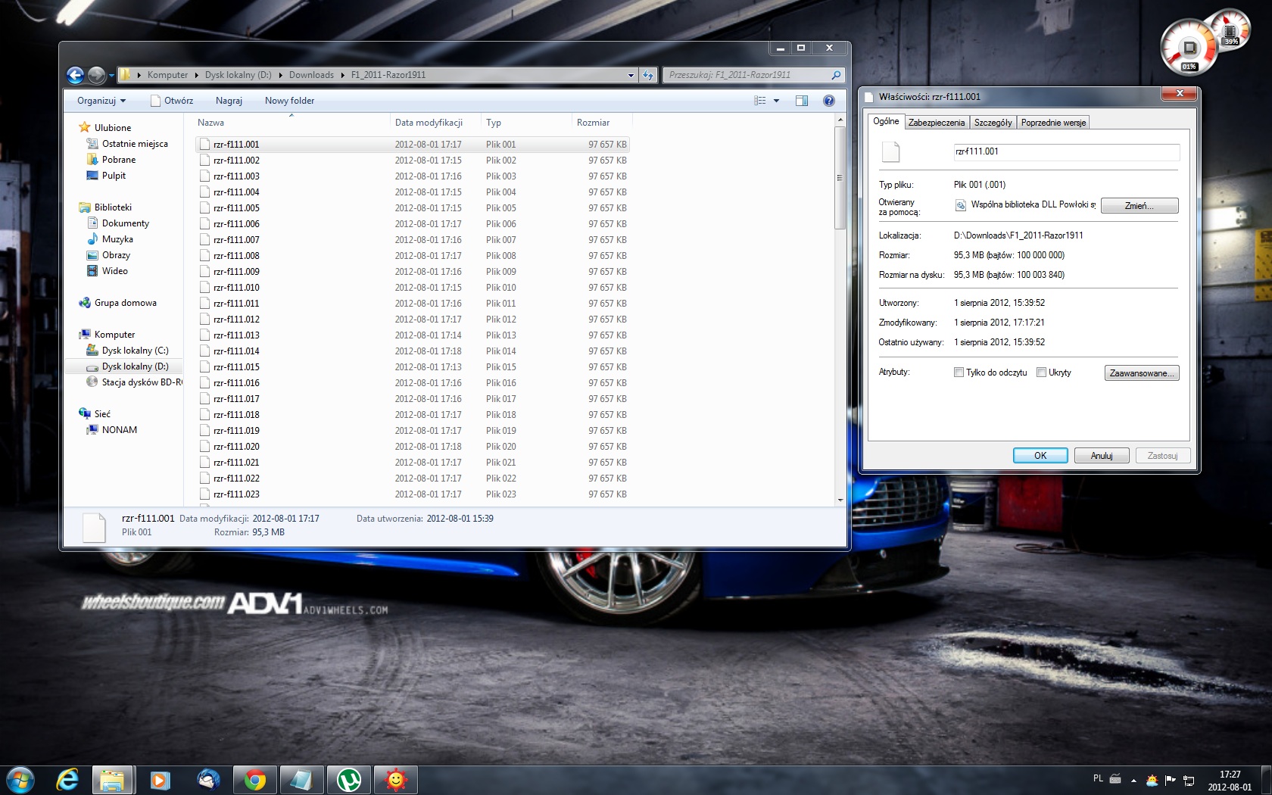Click the Back navigation arrow in Explorer

pyautogui.click(x=75, y=75)
